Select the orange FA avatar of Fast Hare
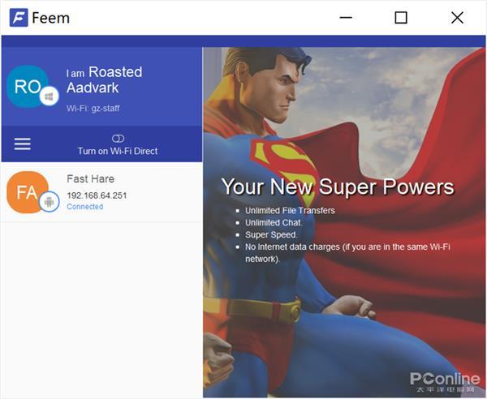This screenshot has height=399, width=487. point(28,192)
